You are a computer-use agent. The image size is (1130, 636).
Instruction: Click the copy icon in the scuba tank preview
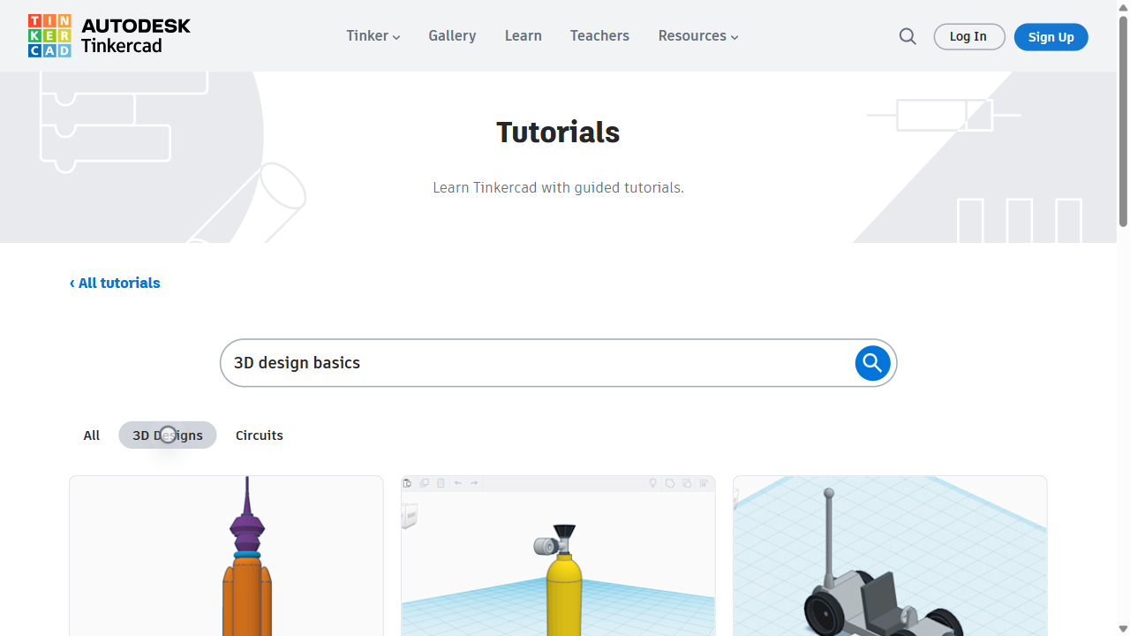pos(425,483)
